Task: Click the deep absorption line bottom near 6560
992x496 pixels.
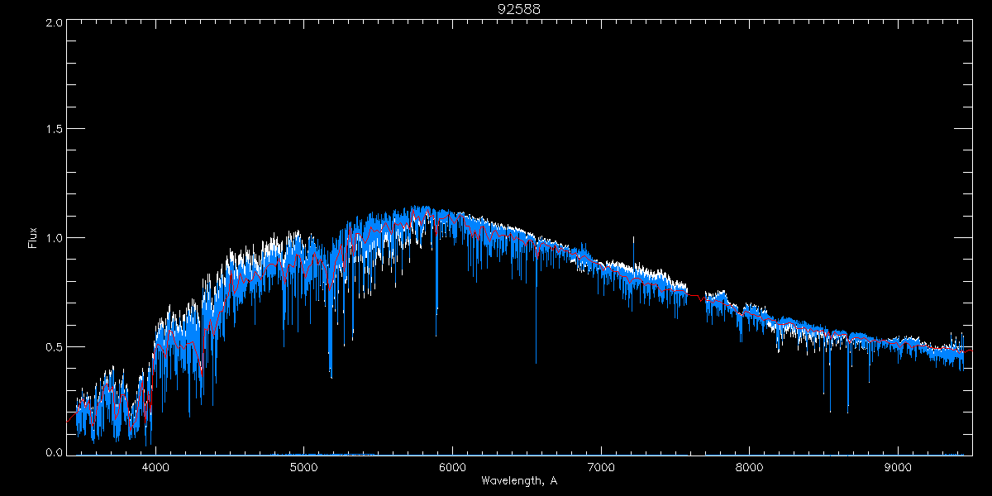Action: click(536, 362)
